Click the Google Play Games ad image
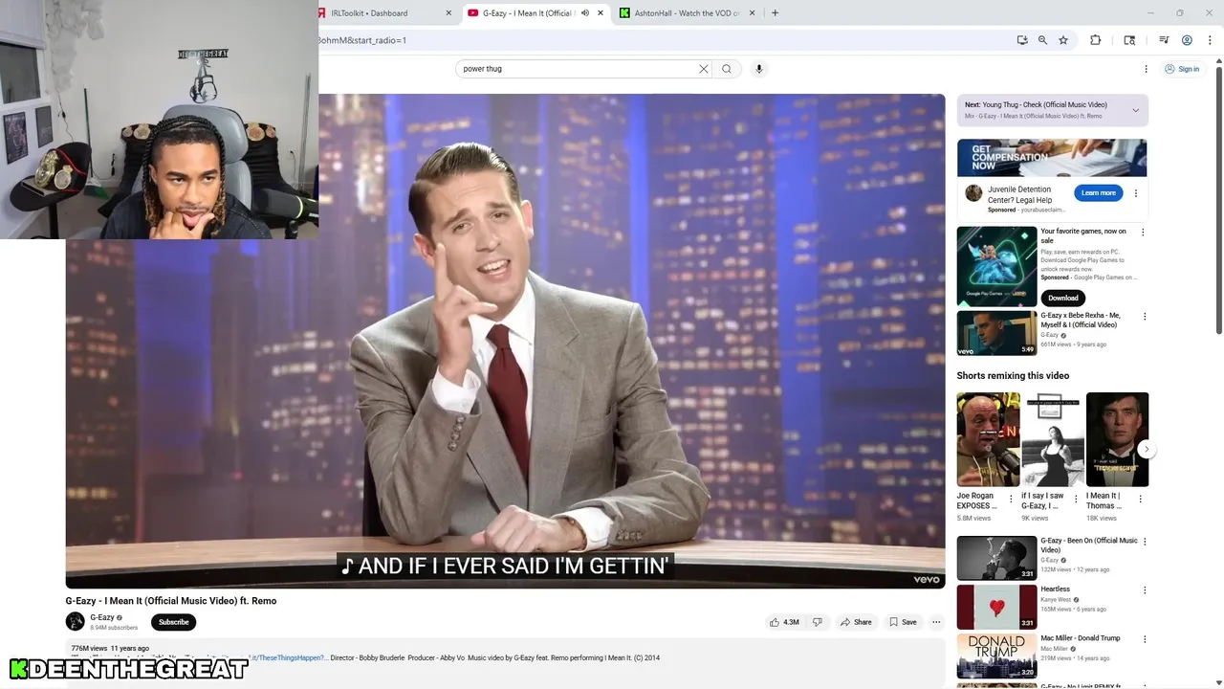This screenshot has width=1224, height=689. (996, 266)
